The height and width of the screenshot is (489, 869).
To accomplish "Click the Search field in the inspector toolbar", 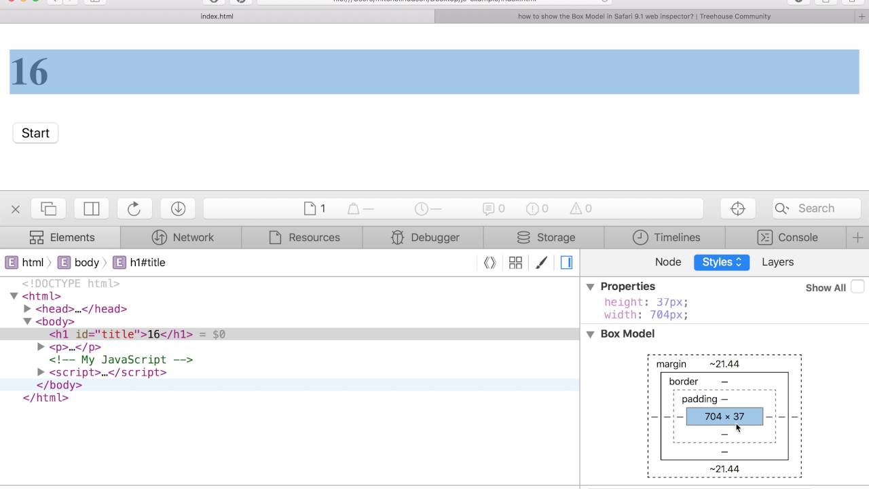I will pyautogui.click(x=817, y=209).
